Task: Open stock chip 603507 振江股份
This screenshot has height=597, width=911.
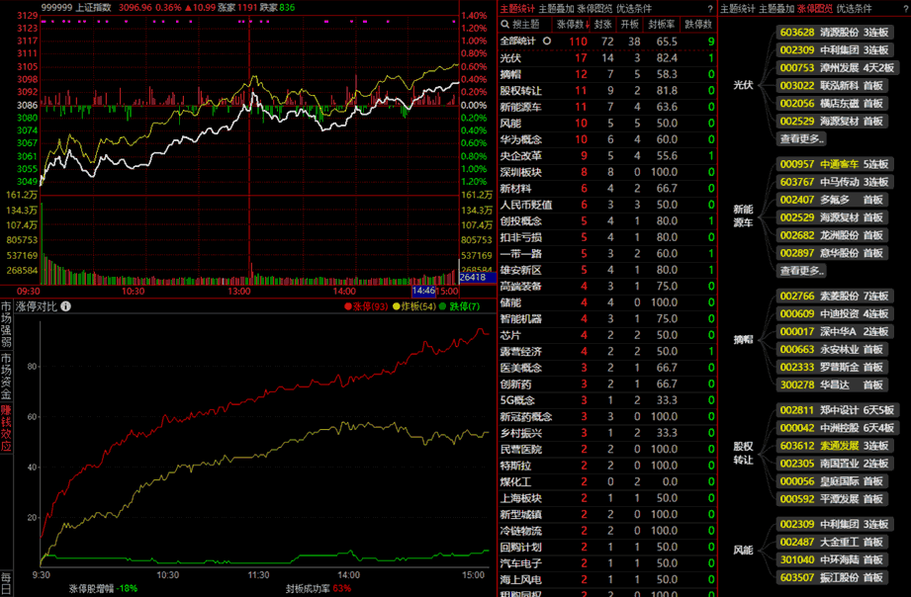Action: [832, 578]
